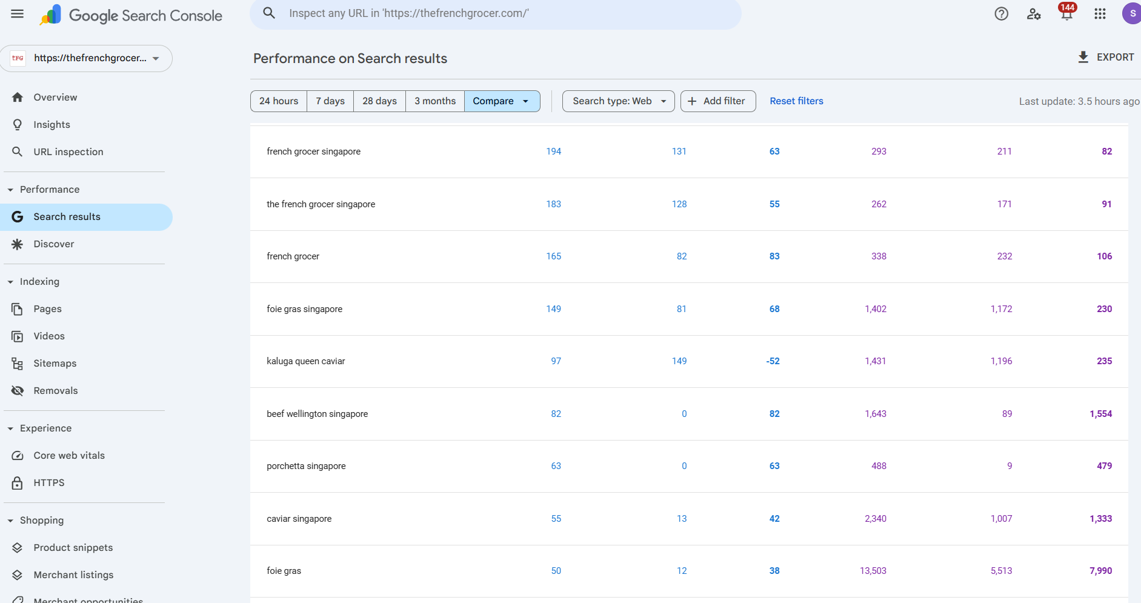Select the 3 months date range
Image resolution: width=1141 pixels, height=603 pixels.
[434, 101]
